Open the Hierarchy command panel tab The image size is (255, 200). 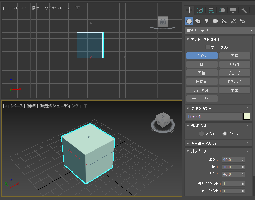(x=211, y=10)
